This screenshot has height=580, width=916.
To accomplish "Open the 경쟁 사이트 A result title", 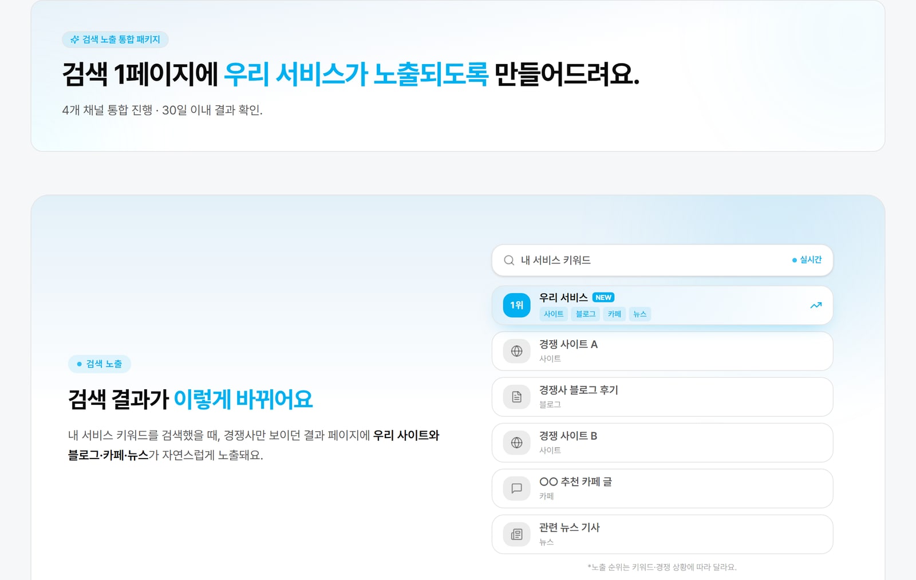I will point(568,344).
